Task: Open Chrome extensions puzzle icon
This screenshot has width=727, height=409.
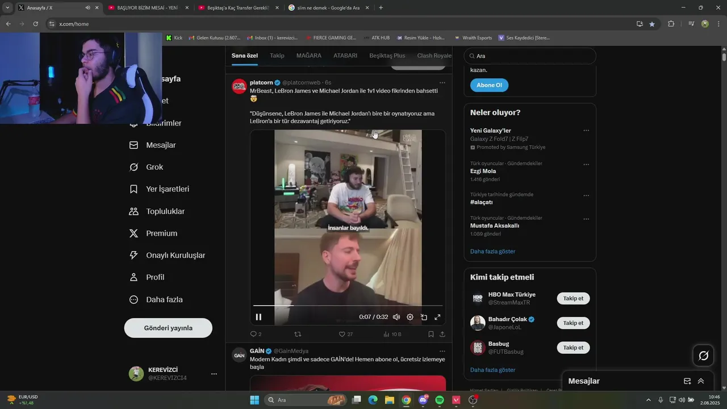Action: click(671, 24)
